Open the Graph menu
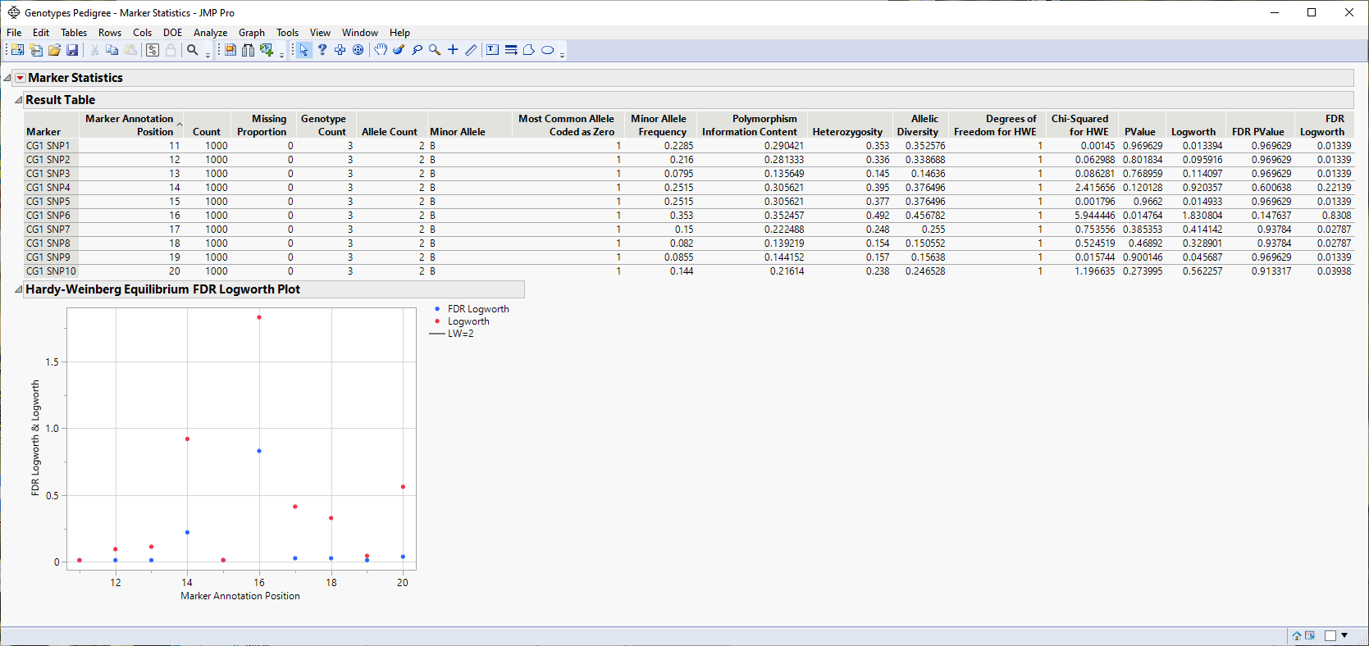Image resolution: width=1369 pixels, height=646 pixels. [x=251, y=33]
